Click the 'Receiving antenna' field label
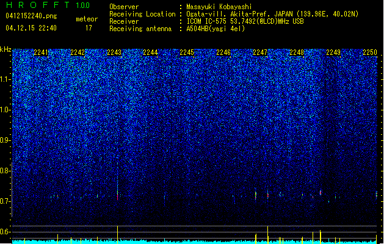This screenshot has width=384, height=244. tap(140, 29)
